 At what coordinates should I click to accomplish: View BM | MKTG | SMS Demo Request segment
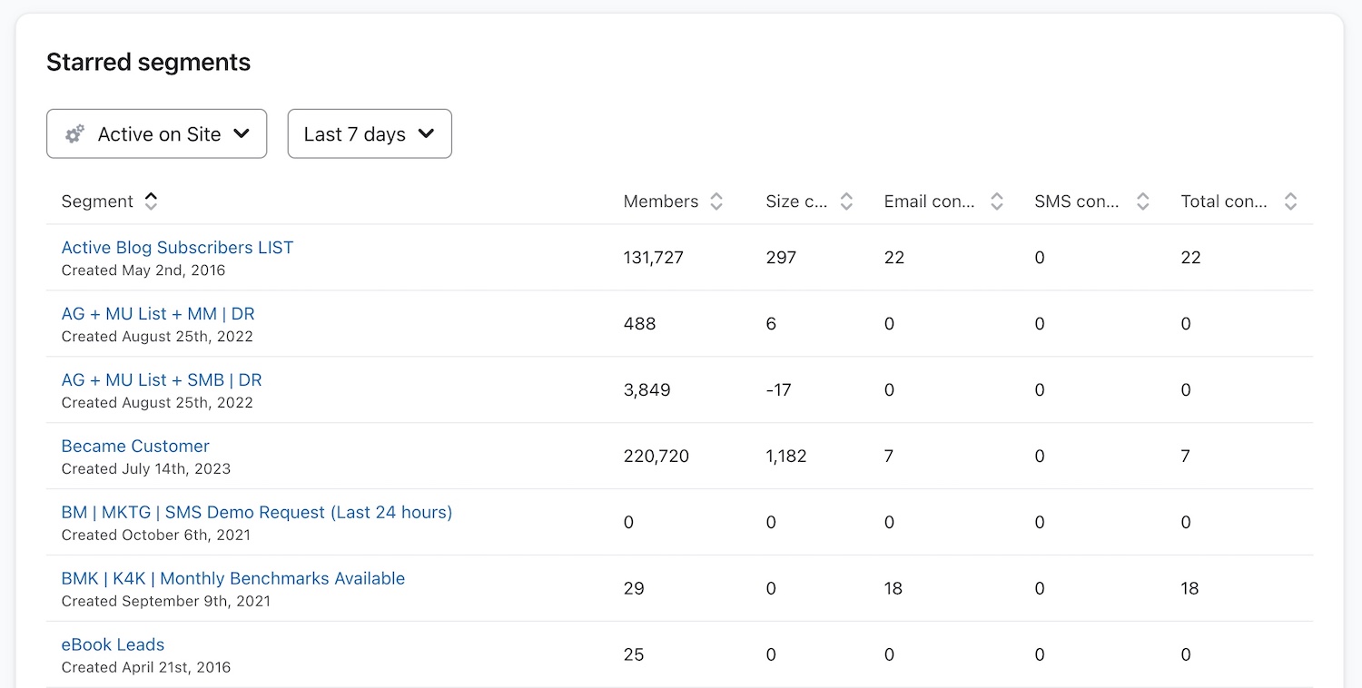pyautogui.click(x=256, y=513)
